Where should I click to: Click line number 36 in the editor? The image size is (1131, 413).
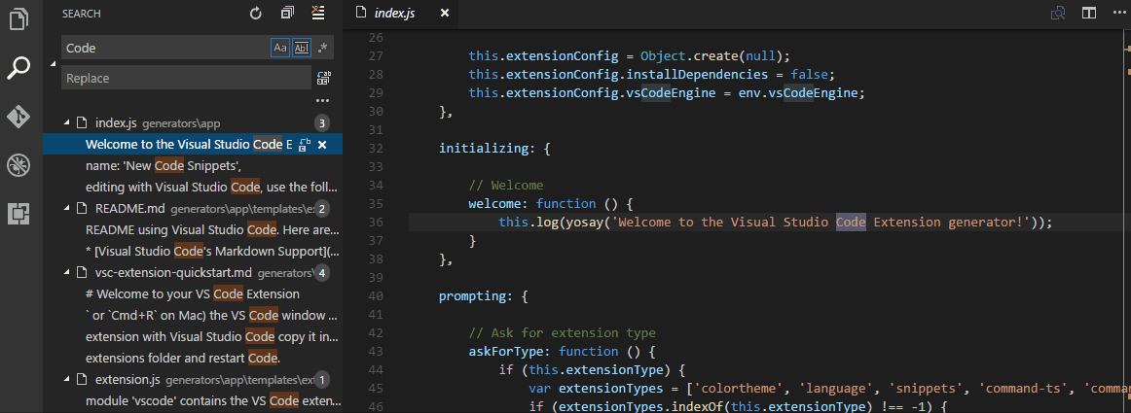click(x=375, y=222)
